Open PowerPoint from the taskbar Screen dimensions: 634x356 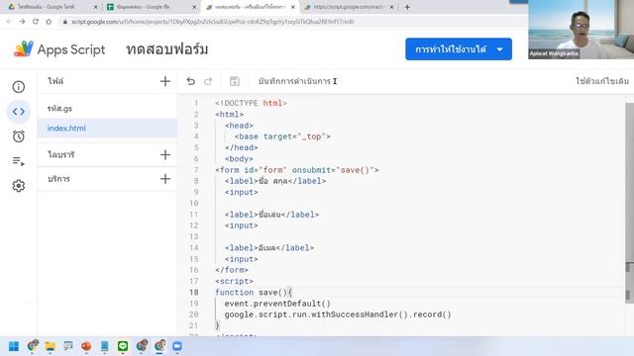pos(86,346)
